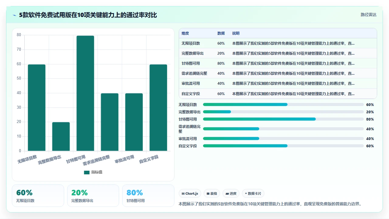This screenshot has height=219, width=389.
Task: Click the 数据卡片 tag
Action: tap(253, 193)
